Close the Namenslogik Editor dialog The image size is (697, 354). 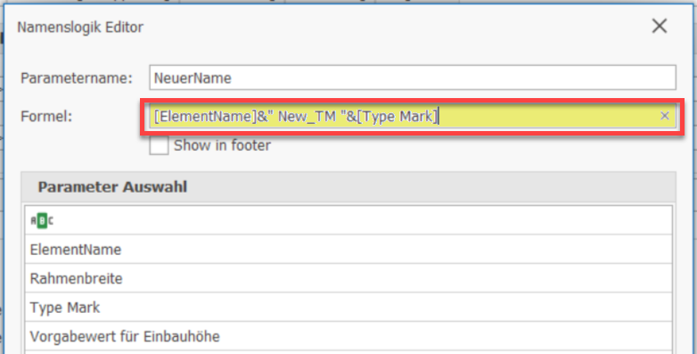(660, 26)
